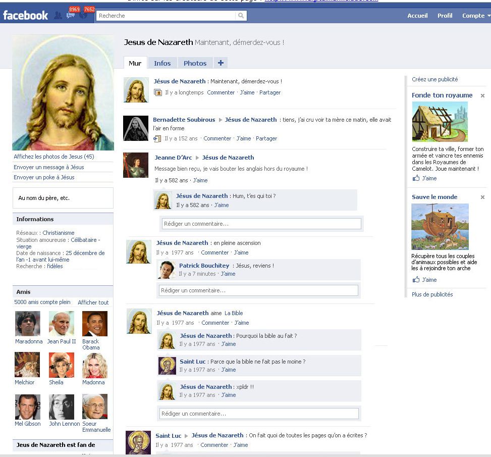Open Barack Obama friend photo
491x457 pixels.
tap(95, 324)
